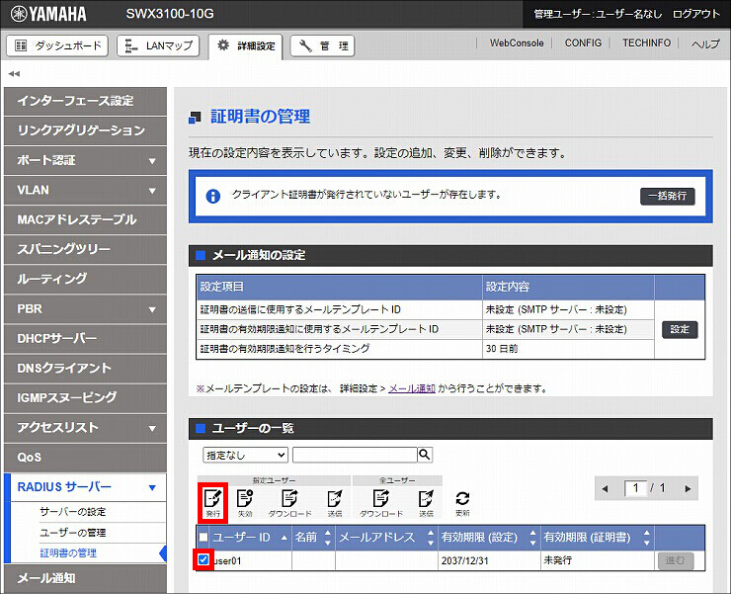Open DHCPサーバー in sidebar

85,338
